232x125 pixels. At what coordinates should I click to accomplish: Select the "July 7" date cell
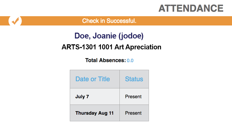(82, 97)
